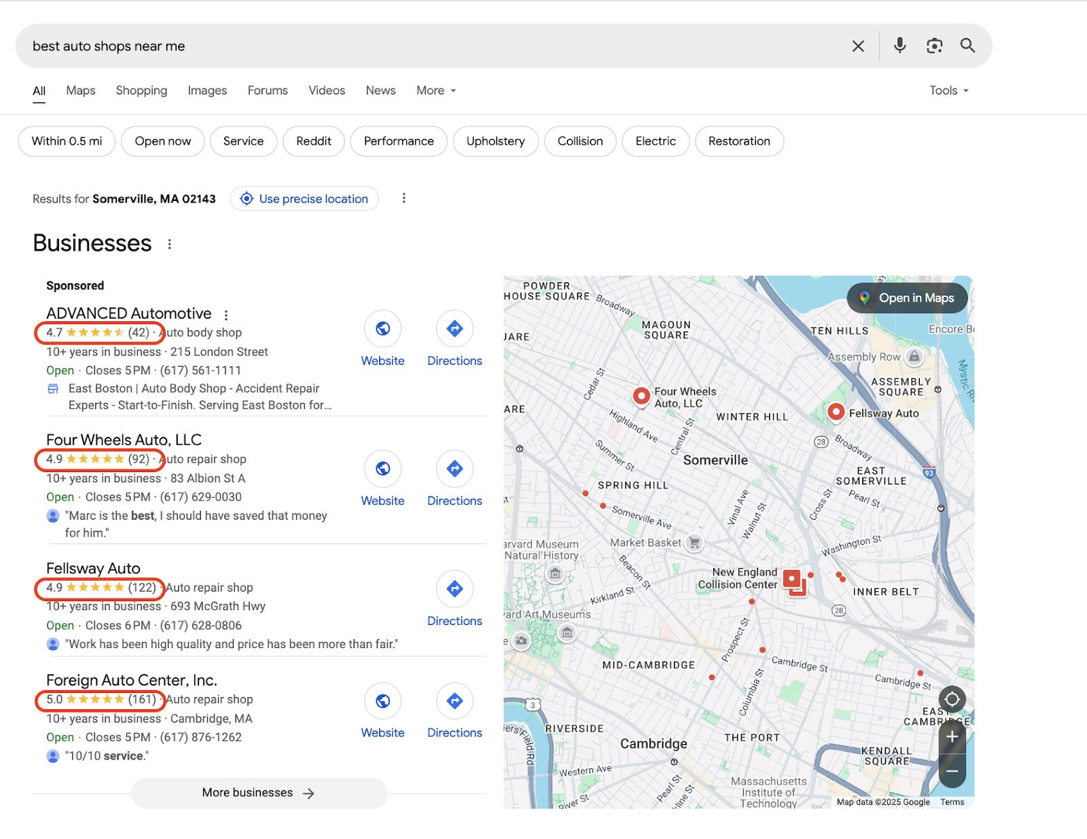Switch to the Maps tab
The height and width of the screenshot is (839, 1087).
click(x=81, y=90)
